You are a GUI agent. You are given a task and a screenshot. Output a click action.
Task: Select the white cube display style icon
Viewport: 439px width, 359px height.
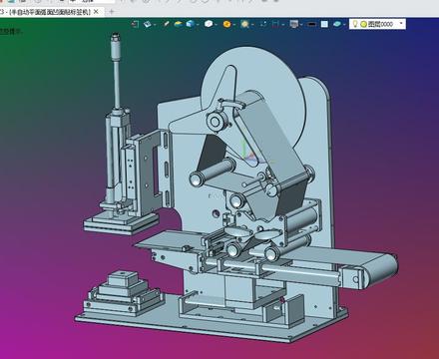209,24
